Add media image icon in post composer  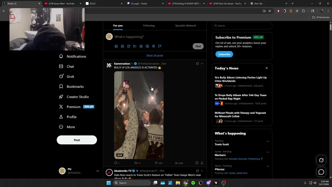point(116,46)
